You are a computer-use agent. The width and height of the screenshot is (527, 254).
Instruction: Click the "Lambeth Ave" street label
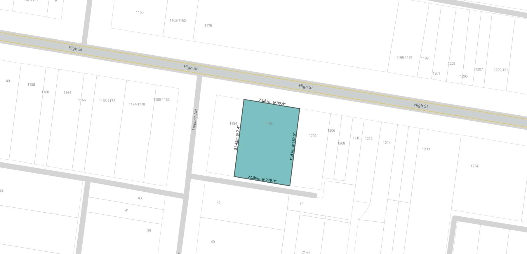(195, 119)
